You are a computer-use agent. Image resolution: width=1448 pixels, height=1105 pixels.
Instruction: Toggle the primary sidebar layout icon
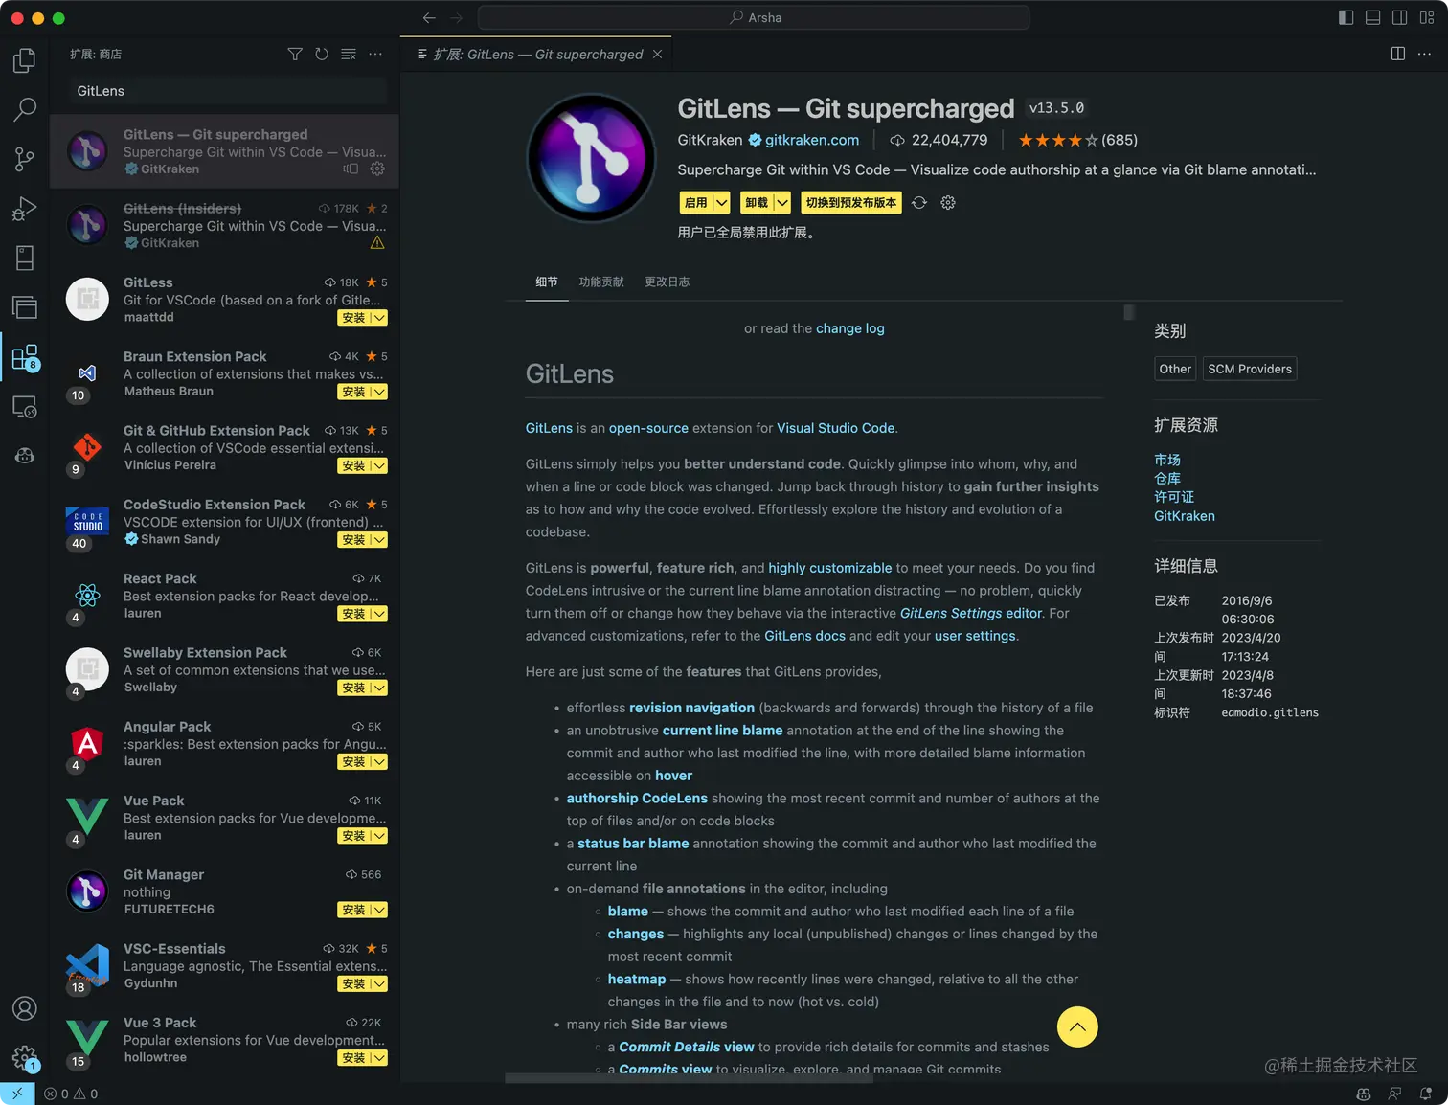coord(1346,17)
